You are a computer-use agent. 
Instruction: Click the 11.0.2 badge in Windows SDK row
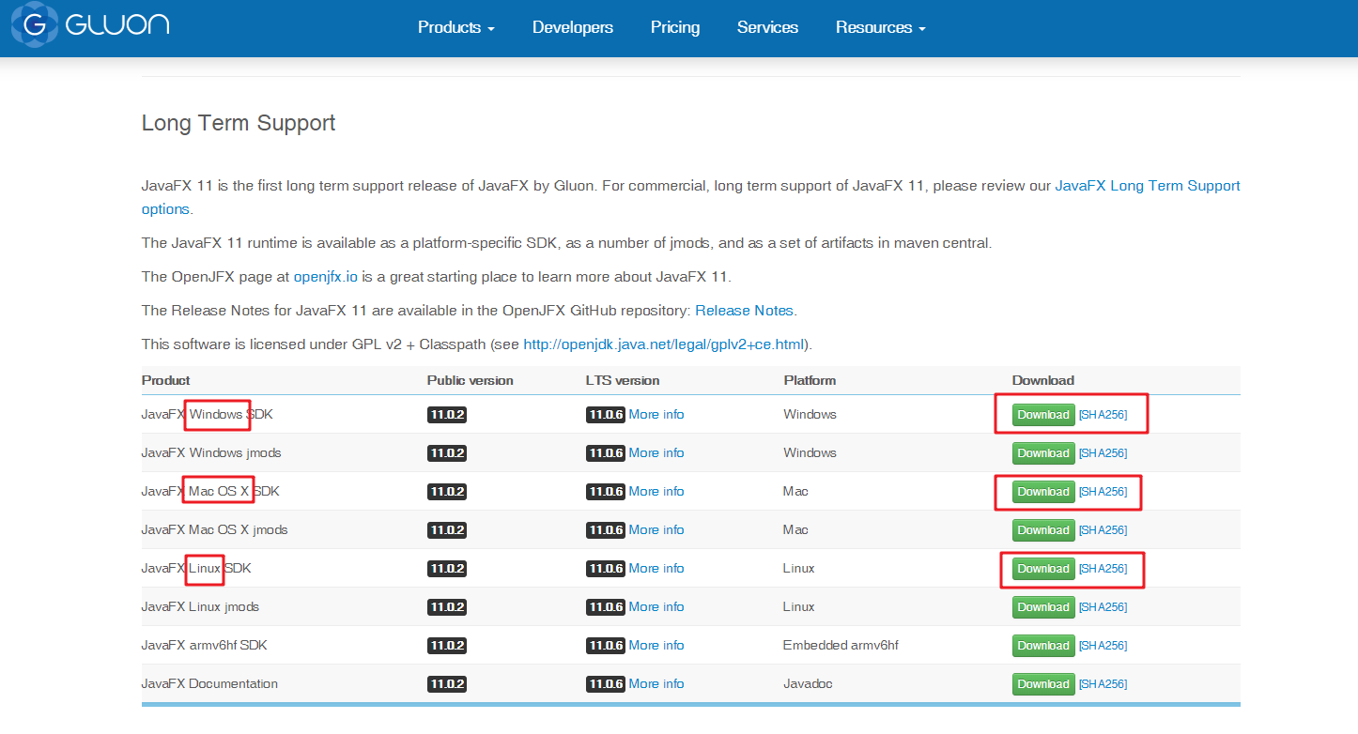pos(447,415)
